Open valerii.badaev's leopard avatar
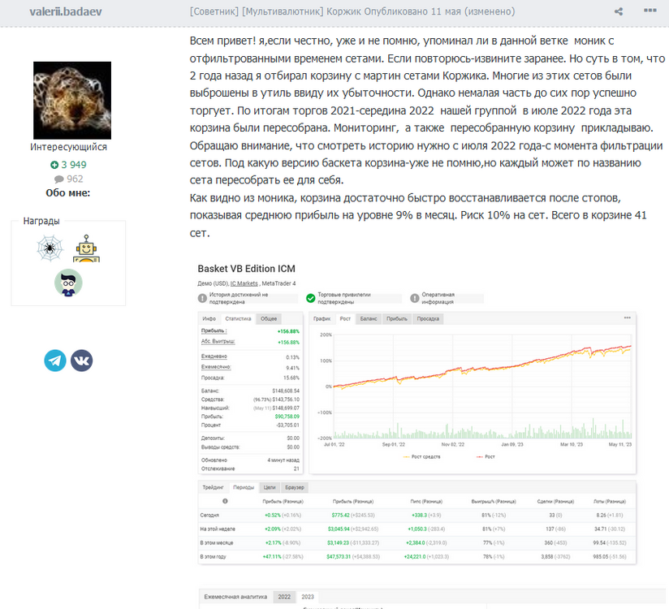 coord(72,101)
